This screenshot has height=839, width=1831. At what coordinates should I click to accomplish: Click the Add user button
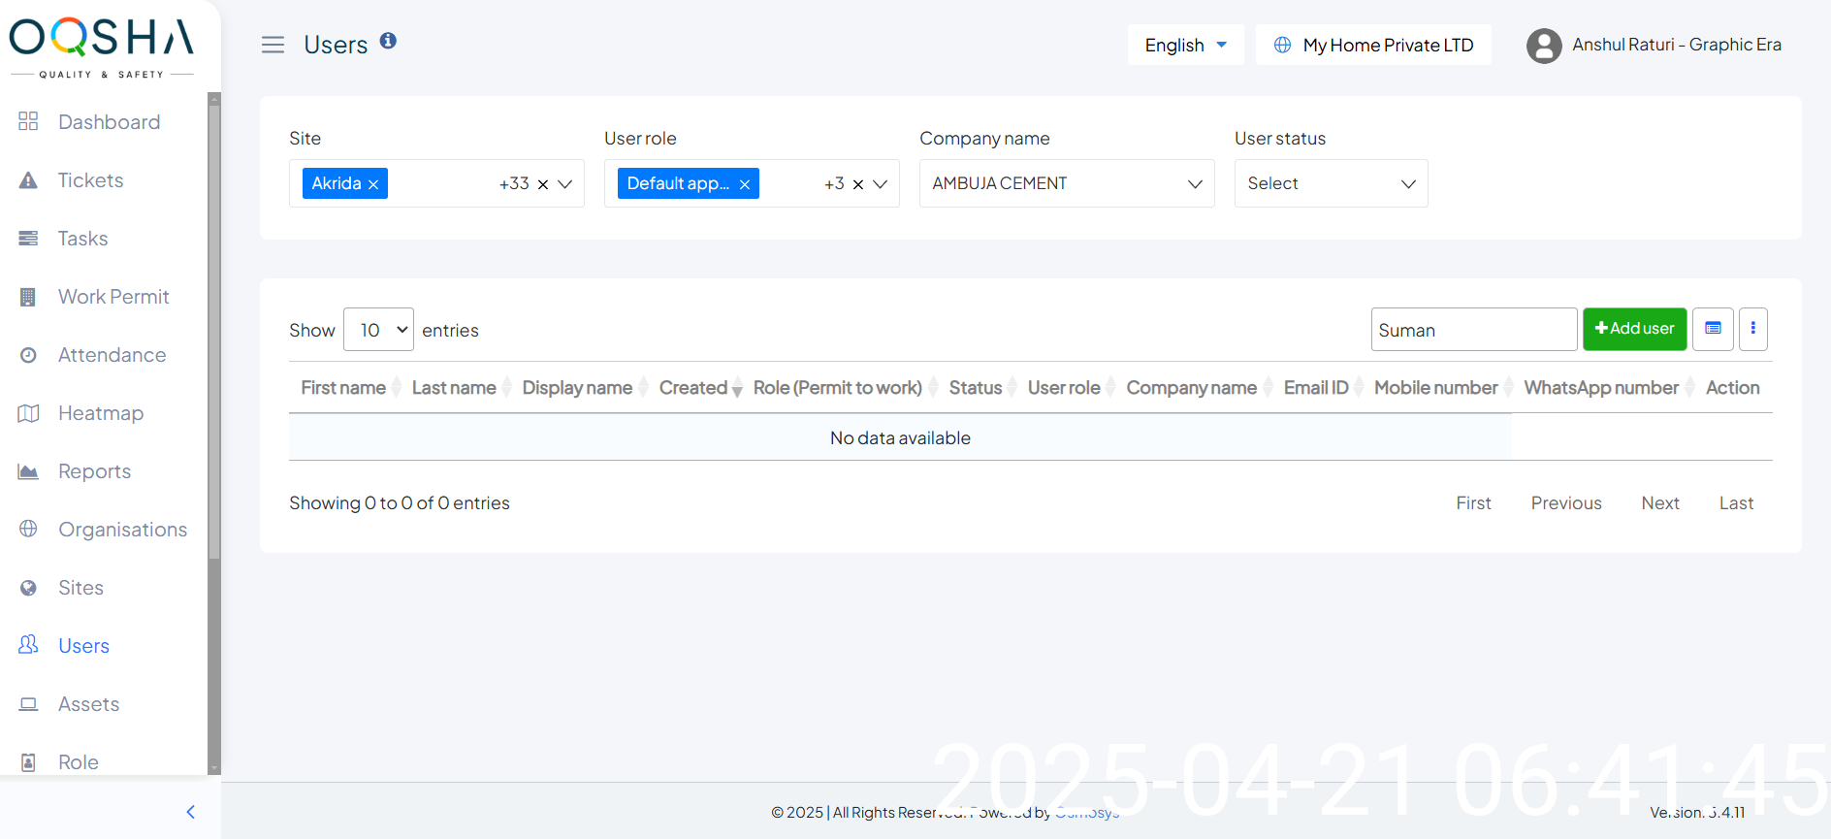pyautogui.click(x=1634, y=329)
